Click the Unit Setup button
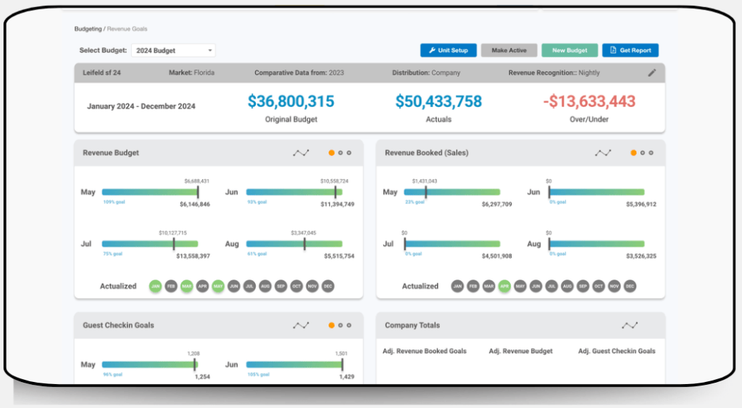This screenshot has width=742, height=408. [449, 51]
